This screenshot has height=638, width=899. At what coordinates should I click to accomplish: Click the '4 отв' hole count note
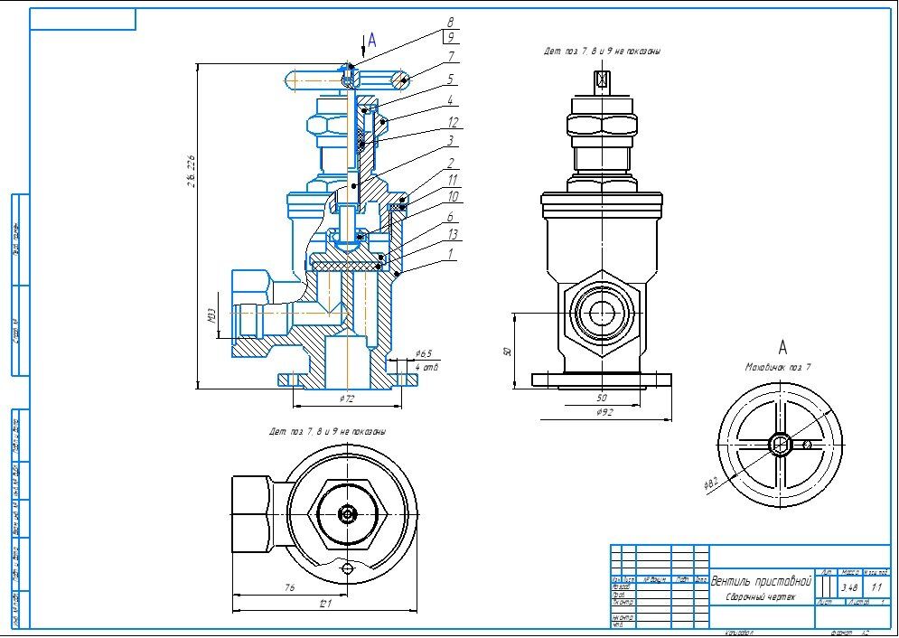(426, 366)
